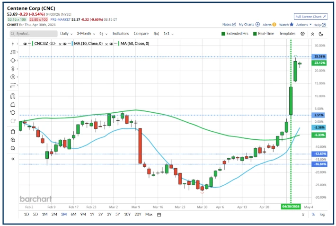This screenshot has height=226, width=336.
Task: Open the CNC.BZ options ellipsis
Action: click(x=29, y=44)
